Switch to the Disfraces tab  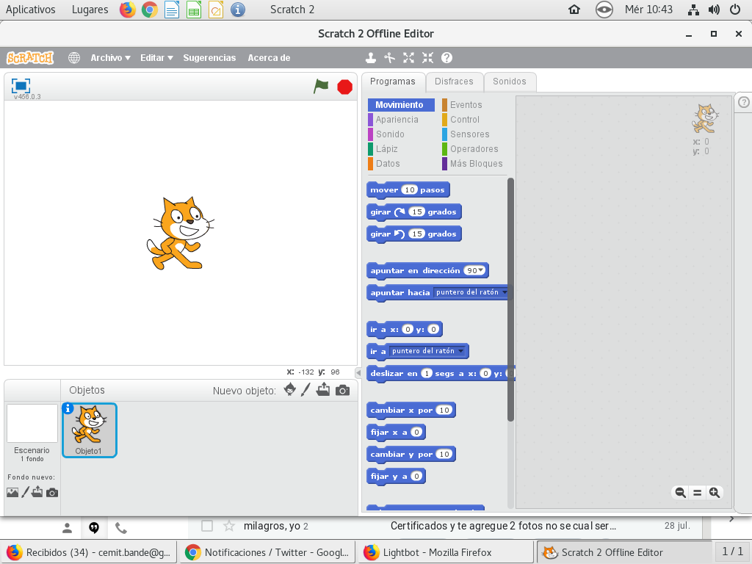(x=454, y=82)
